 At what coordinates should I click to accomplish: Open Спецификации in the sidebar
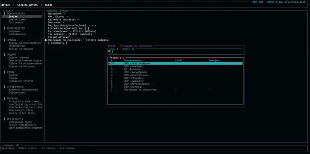coord(17,34)
